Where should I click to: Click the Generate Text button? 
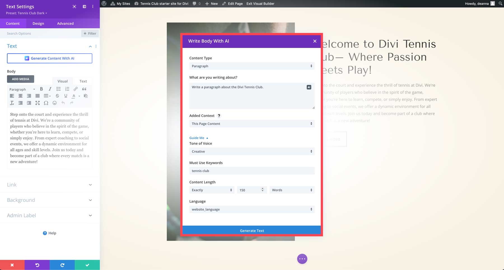pos(251,230)
